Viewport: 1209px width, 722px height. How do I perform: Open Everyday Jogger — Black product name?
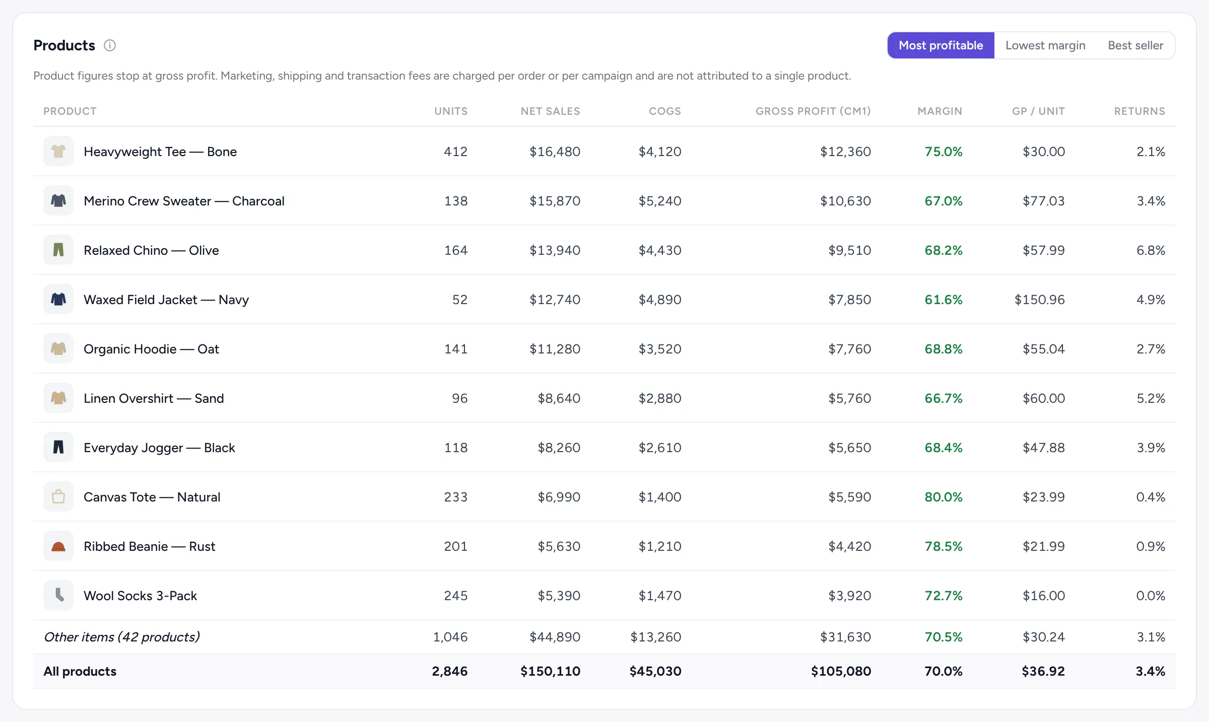tap(159, 447)
